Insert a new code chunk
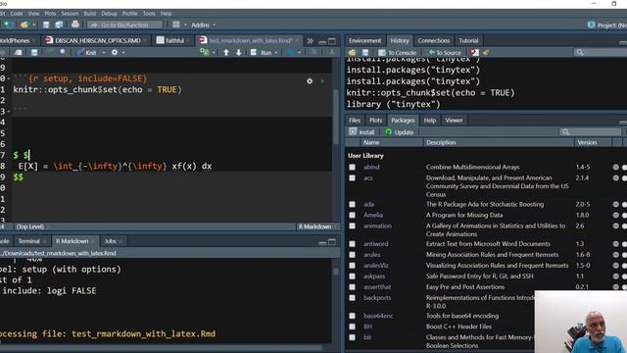Viewport: 627px width, 353px height. [x=205, y=52]
